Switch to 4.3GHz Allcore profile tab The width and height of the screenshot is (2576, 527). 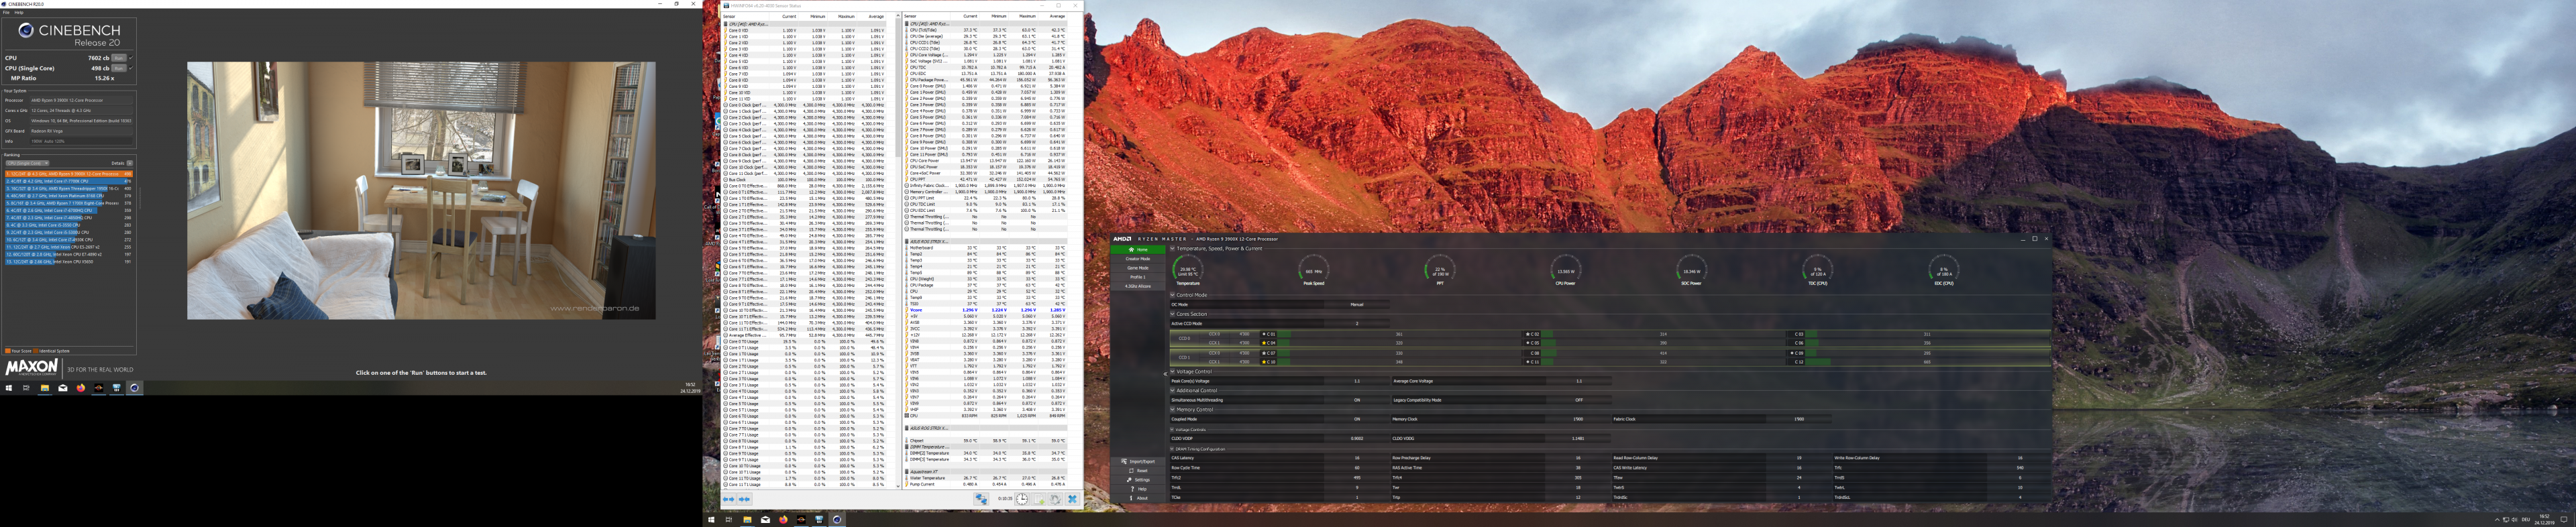1138,286
